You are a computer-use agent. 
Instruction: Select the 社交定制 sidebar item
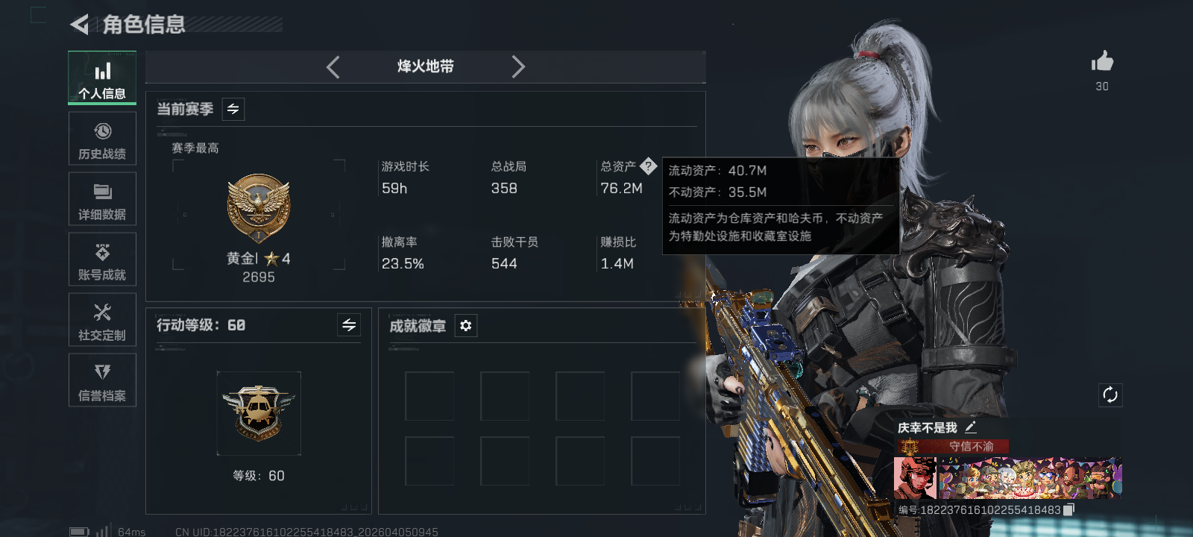[102, 320]
